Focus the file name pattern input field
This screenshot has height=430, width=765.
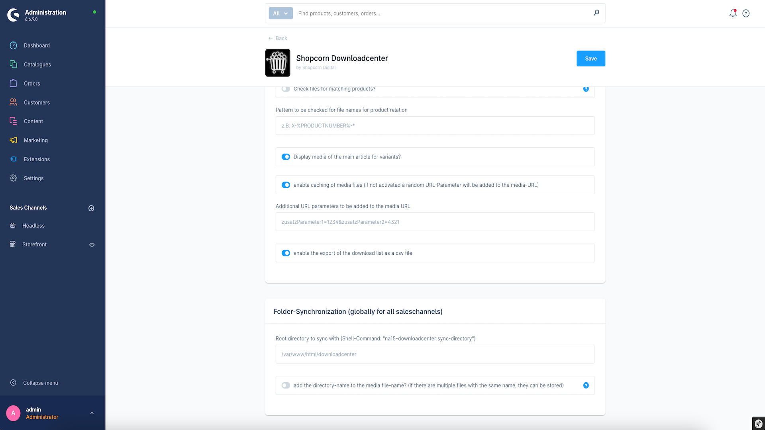tap(435, 125)
